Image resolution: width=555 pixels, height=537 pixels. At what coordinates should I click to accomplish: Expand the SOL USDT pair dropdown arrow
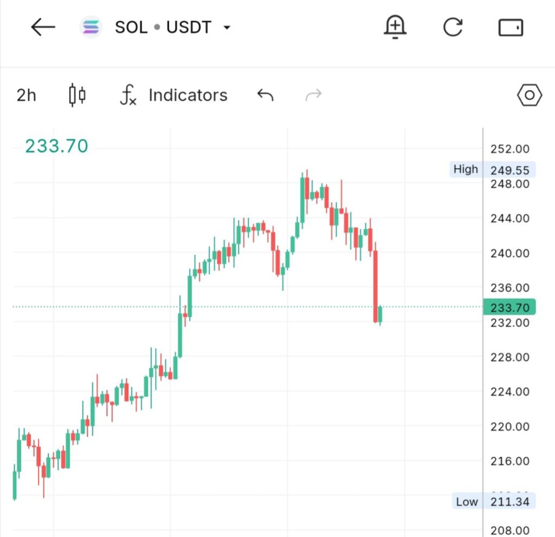pyautogui.click(x=227, y=28)
